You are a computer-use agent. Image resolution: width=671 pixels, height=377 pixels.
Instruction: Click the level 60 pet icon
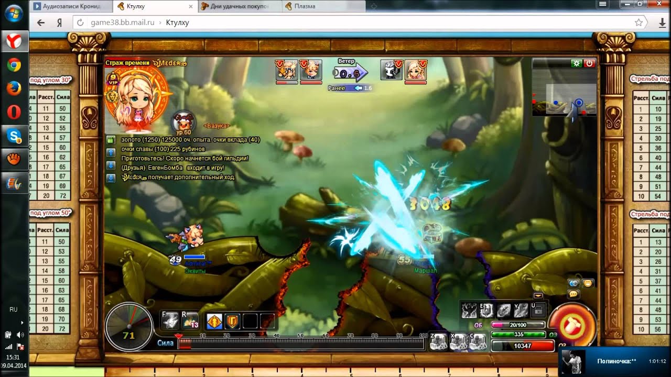click(183, 123)
